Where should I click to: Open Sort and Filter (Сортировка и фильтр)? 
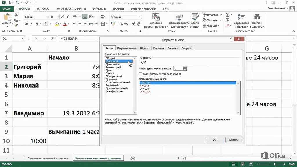[241, 21]
